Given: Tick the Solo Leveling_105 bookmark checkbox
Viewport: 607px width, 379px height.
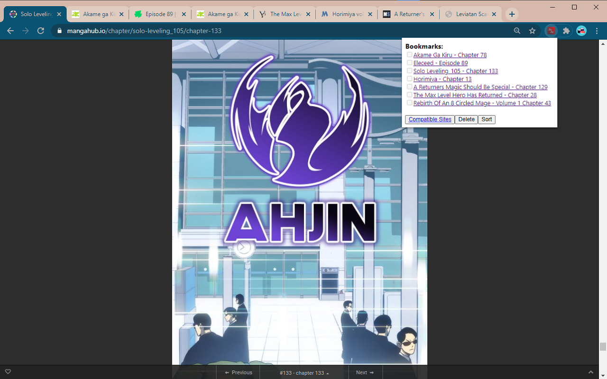Looking at the screenshot, I should (x=410, y=71).
